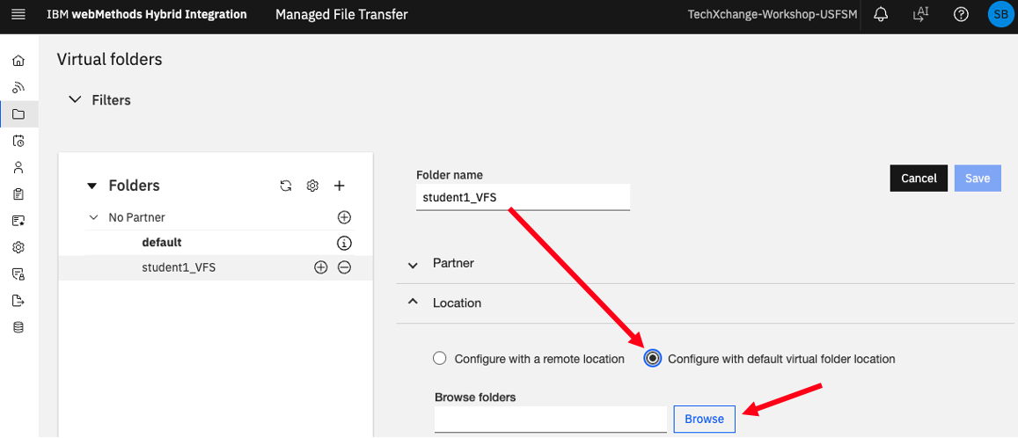Screen dimensions: 1018x438
Task: Expand the Partner section
Action: coord(413,264)
